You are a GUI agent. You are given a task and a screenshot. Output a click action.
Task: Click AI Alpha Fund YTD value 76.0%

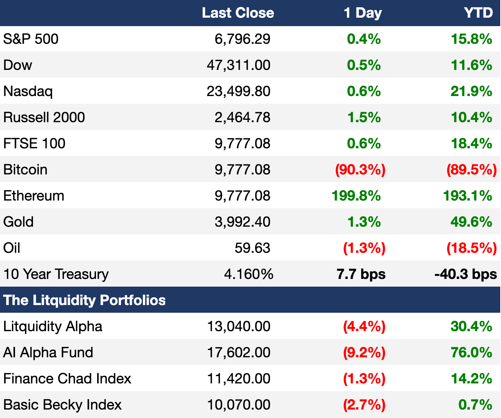coord(471,352)
